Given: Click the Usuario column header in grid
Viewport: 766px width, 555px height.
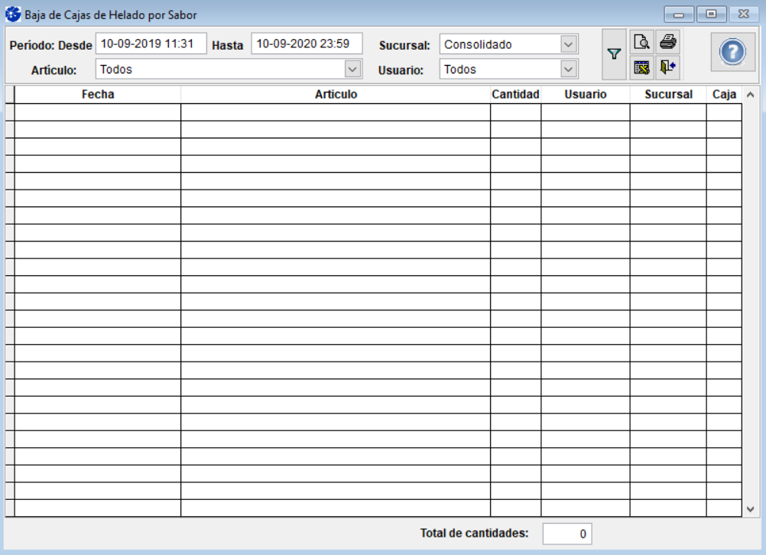Looking at the screenshot, I should click(x=586, y=95).
